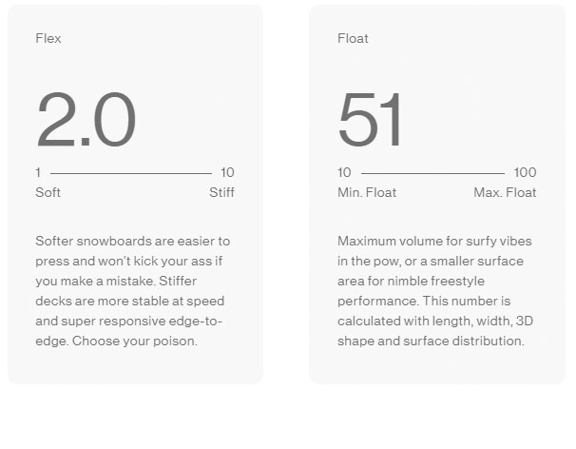Click the Float card heading
The height and width of the screenshot is (449, 576).
pos(353,39)
